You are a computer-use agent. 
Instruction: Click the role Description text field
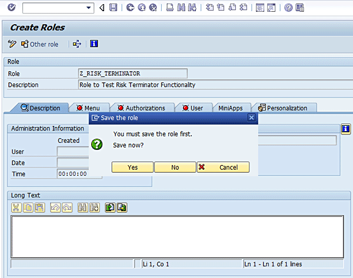(216, 85)
